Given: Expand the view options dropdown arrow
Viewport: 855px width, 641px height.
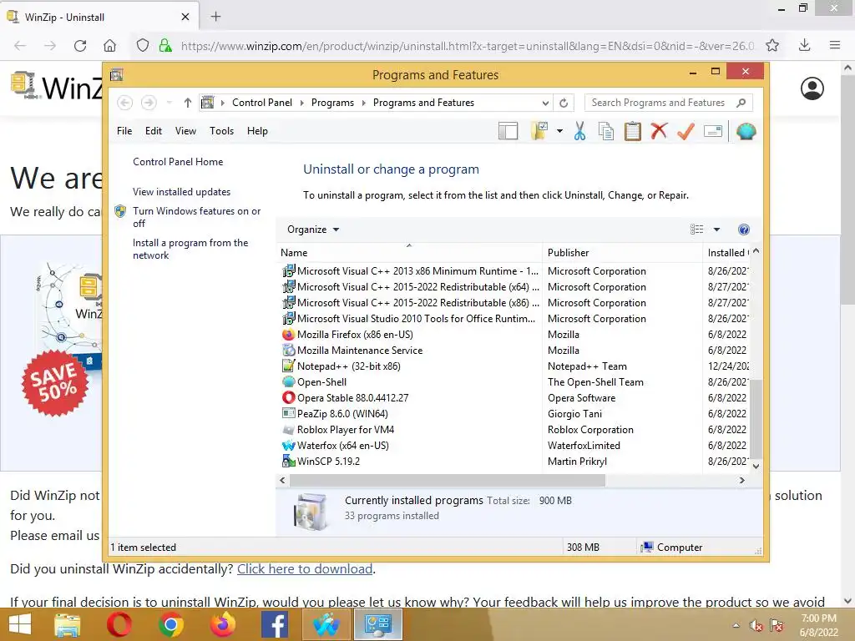Looking at the screenshot, I should (x=716, y=230).
